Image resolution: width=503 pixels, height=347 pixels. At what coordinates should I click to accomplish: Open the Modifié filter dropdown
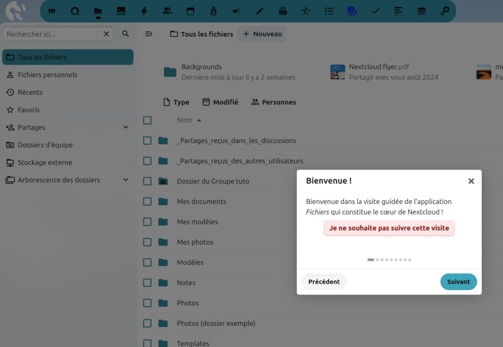tap(221, 102)
